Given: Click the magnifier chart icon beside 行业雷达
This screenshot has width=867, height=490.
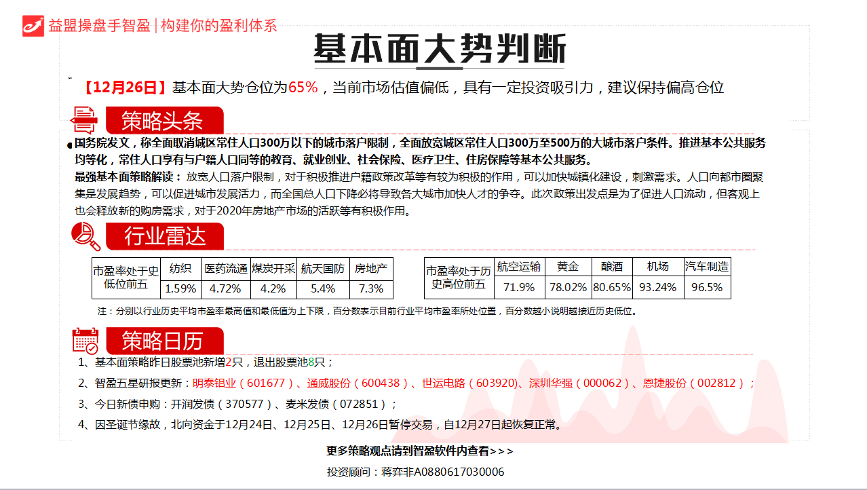Looking at the screenshot, I should tap(85, 235).
